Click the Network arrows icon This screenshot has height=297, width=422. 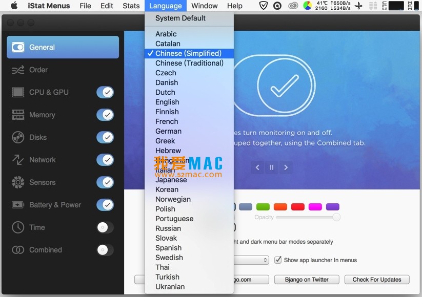click(x=18, y=160)
